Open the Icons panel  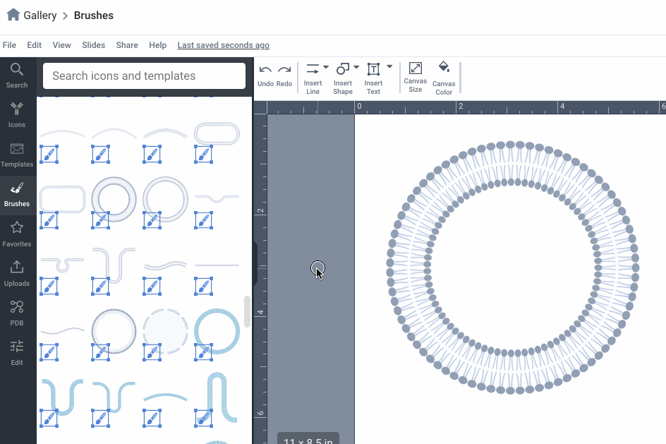click(17, 114)
